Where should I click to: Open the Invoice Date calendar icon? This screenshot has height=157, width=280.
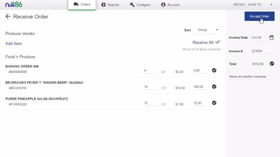tap(271, 37)
